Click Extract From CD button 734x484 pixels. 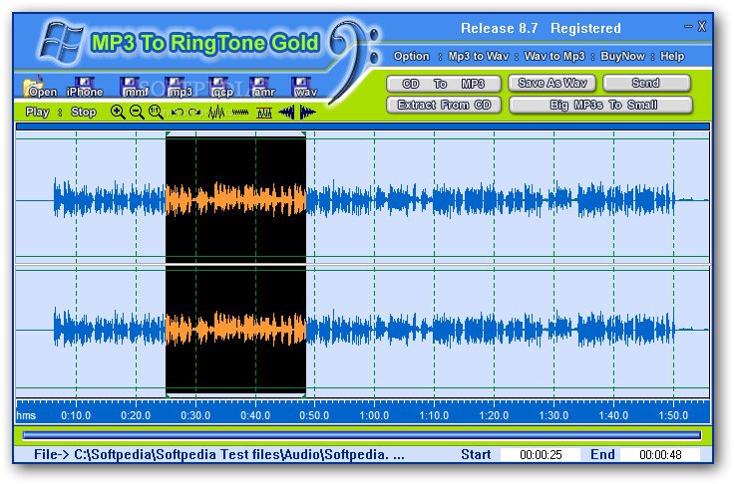tap(444, 105)
